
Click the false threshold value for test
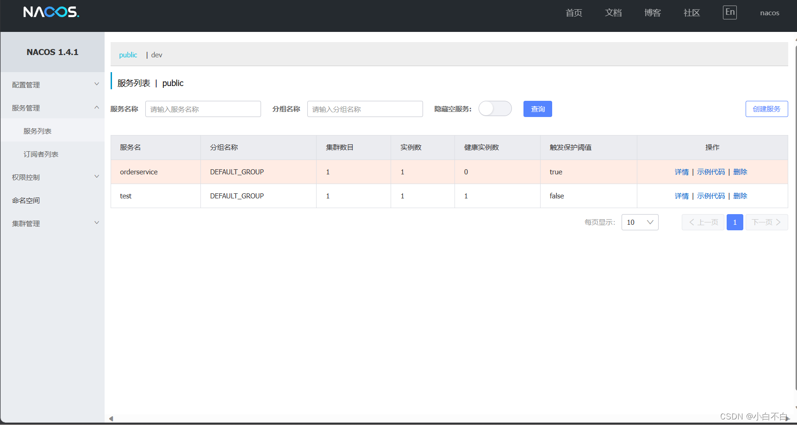click(x=557, y=196)
